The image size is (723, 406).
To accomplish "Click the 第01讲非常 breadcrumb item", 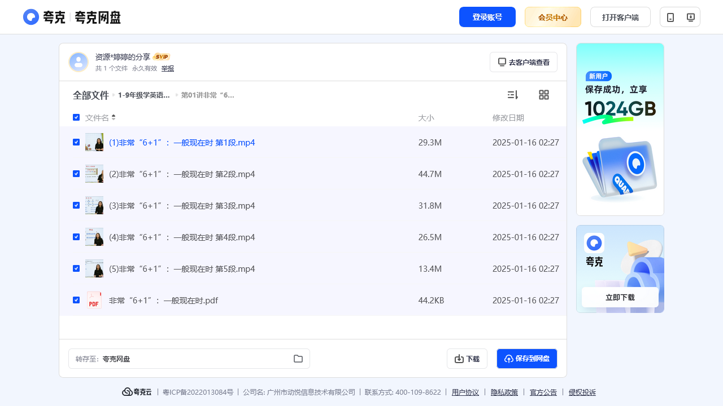I will coord(207,95).
